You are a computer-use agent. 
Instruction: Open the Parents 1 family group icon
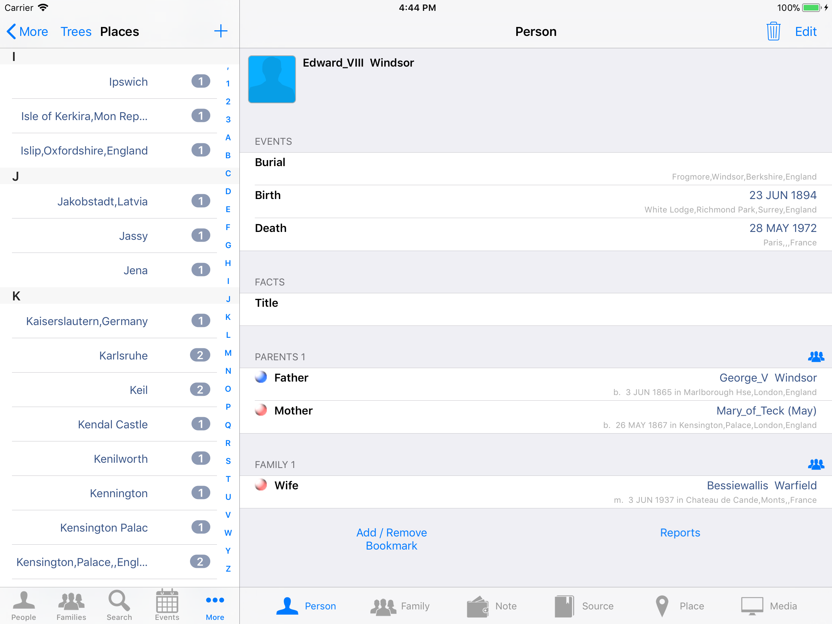click(x=816, y=356)
